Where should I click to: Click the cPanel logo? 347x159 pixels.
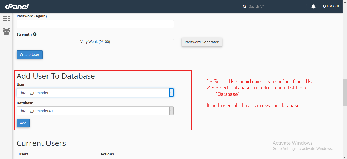coord(17,6)
